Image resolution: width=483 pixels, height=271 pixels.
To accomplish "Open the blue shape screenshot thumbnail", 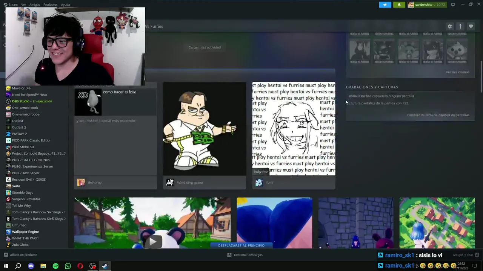I will click(274, 223).
